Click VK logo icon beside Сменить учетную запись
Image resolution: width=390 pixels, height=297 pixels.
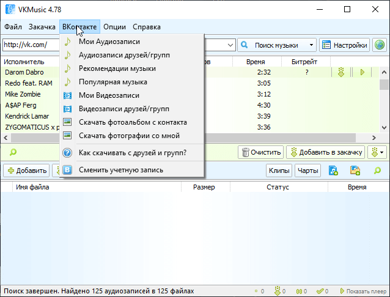tap(67, 170)
